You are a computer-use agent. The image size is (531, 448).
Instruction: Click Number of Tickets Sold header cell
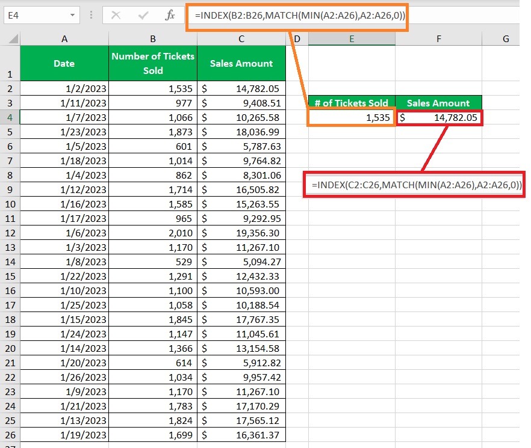(x=153, y=63)
